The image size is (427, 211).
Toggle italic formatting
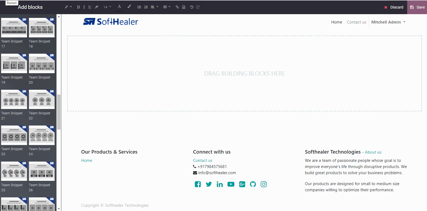click(84, 7)
